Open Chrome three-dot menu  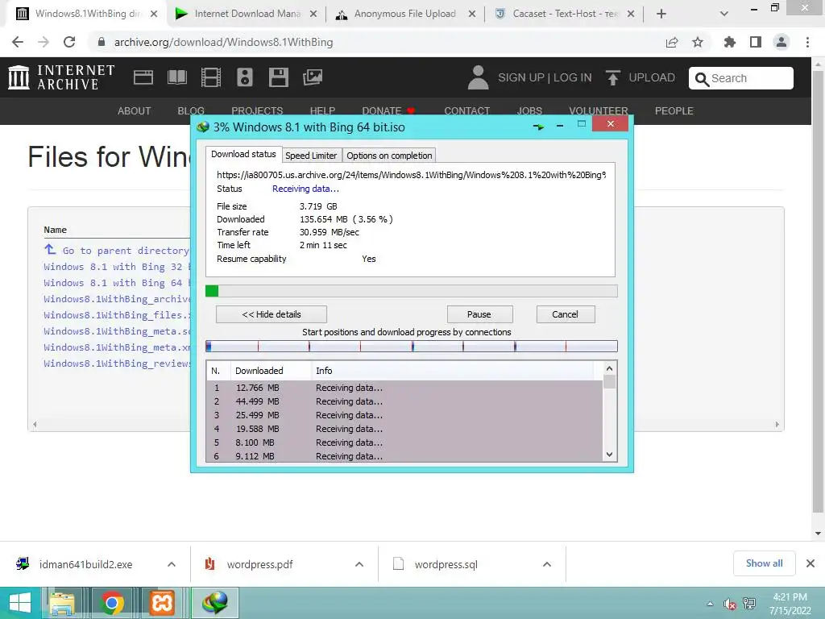(807, 42)
